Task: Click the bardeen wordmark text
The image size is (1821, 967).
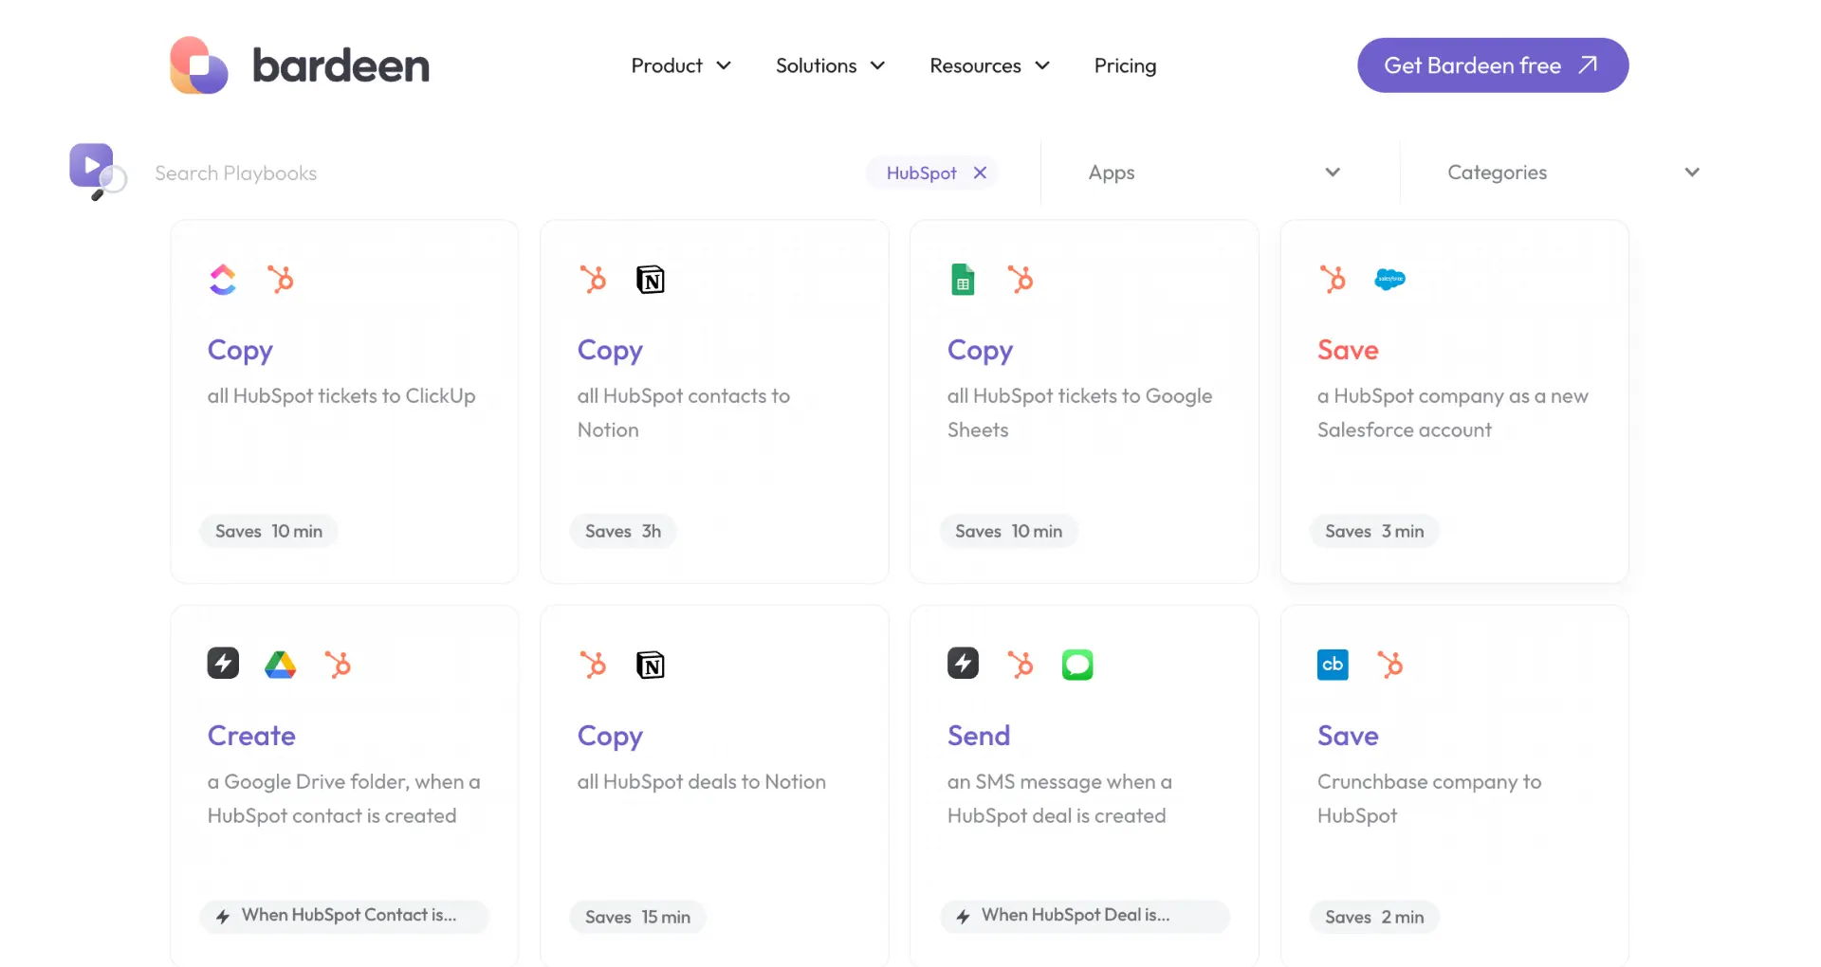Action: click(x=341, y=65)
